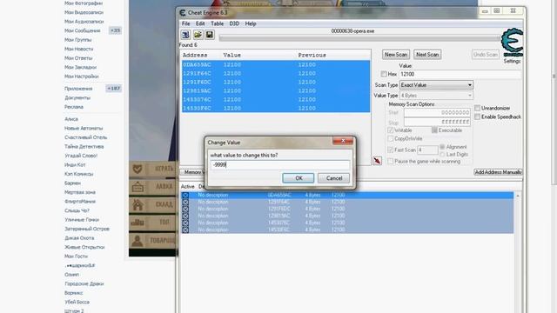Toggle the Fast Scan checkbox

tap(391, 150)
